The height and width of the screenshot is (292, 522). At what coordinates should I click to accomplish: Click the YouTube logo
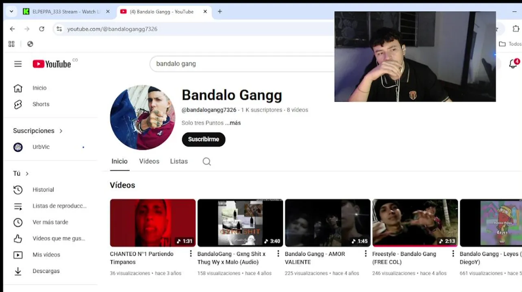pyautogui.click(x=52, y=64)
